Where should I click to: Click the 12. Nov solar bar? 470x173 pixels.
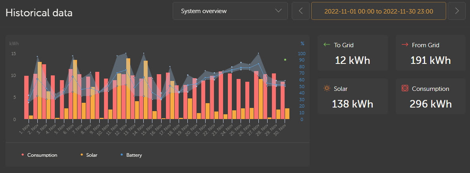128,89
